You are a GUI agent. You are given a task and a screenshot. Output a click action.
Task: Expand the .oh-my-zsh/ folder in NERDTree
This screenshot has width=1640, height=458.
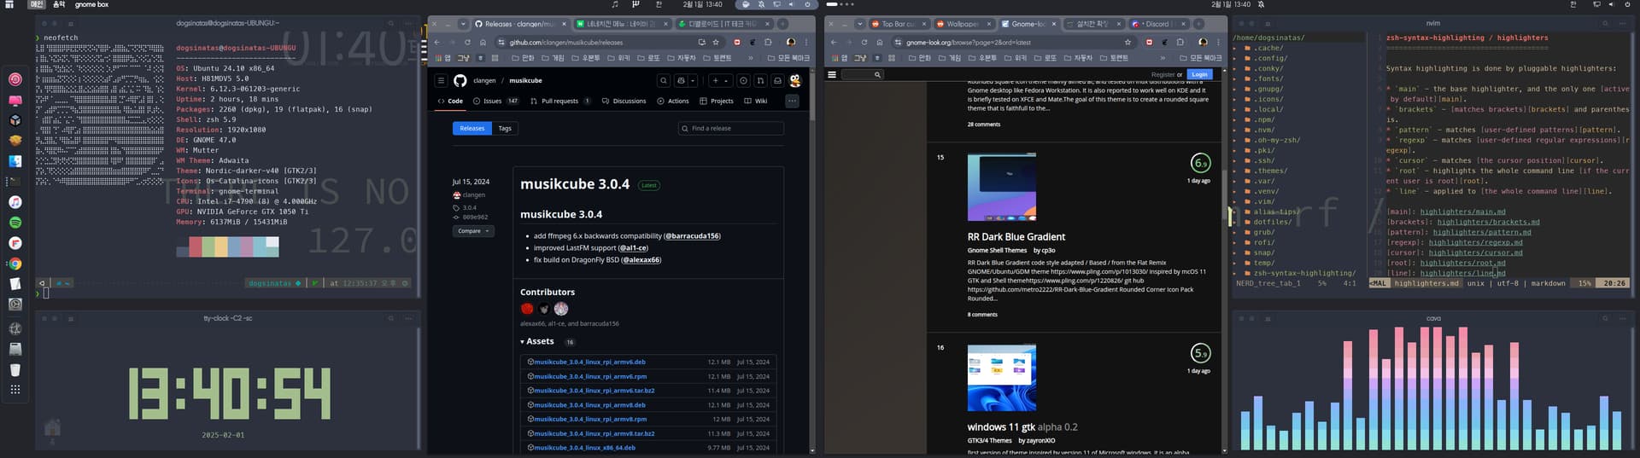pos(1277,140)
